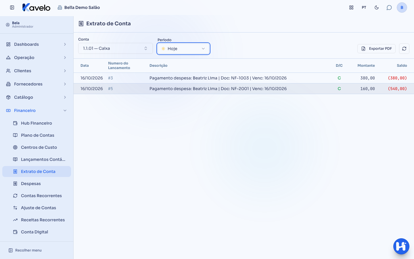The width and height of the screenshot is (414, 259).
Task: Open the Despesas page
Action: coord(37,184)
